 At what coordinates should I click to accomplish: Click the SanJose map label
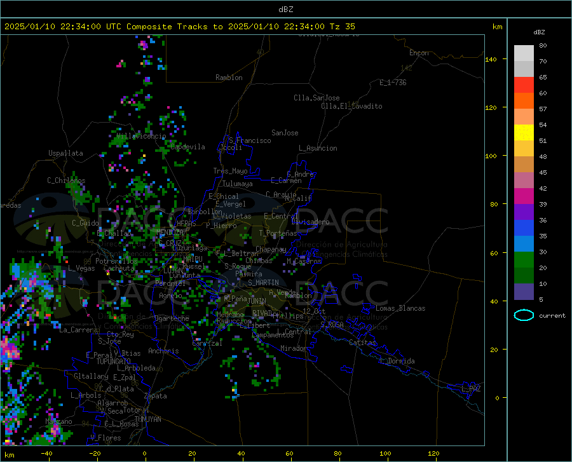(285, 133)
